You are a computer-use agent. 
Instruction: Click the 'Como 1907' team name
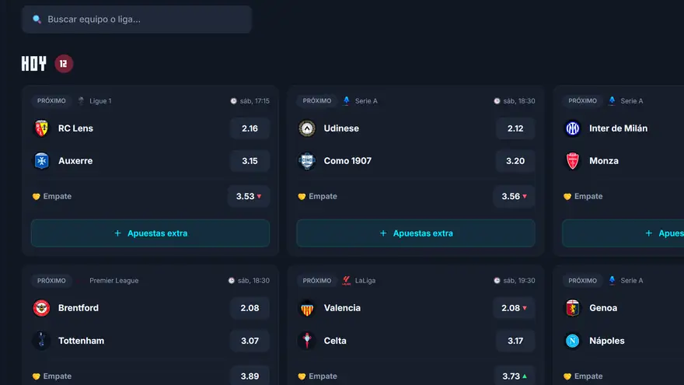(347, 161)
